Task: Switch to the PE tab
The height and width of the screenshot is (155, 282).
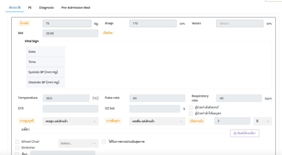Action: point(30,8)
